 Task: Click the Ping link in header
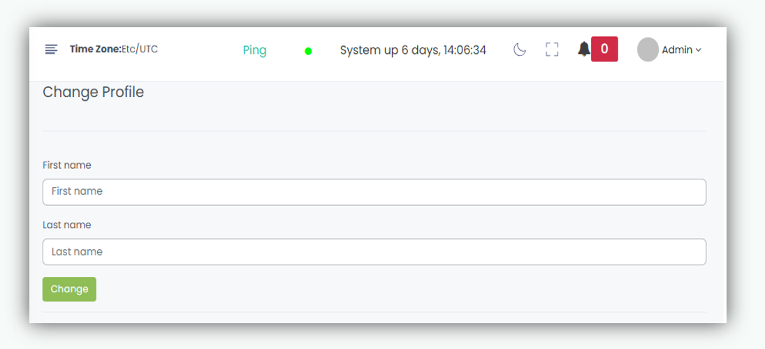[x=254, y=50]
